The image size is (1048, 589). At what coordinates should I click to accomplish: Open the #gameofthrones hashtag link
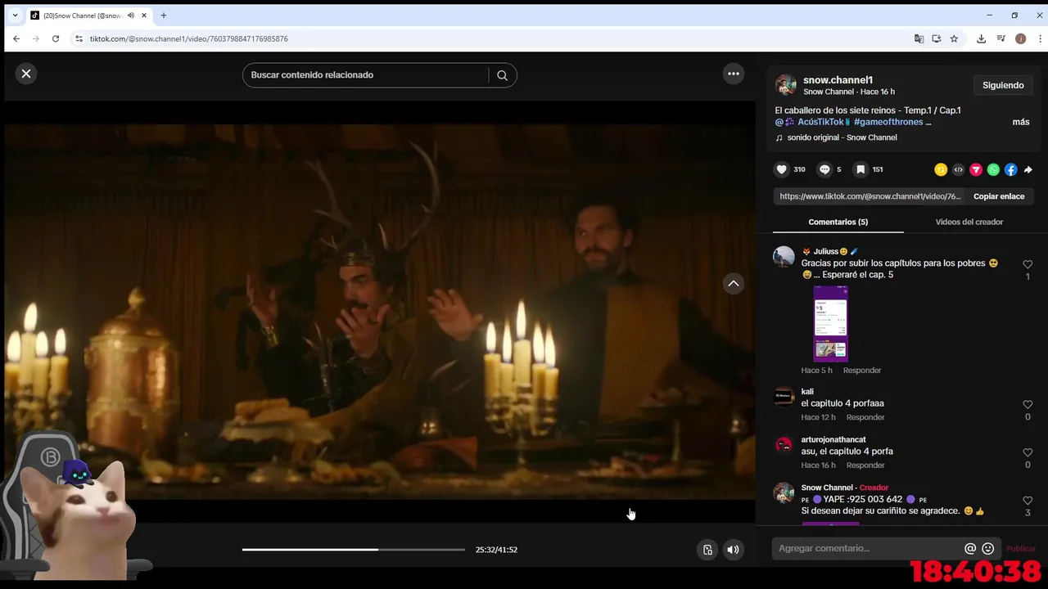[888, 122]
